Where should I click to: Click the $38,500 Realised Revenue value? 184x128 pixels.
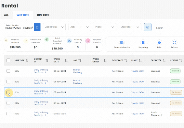click(15, 47)
